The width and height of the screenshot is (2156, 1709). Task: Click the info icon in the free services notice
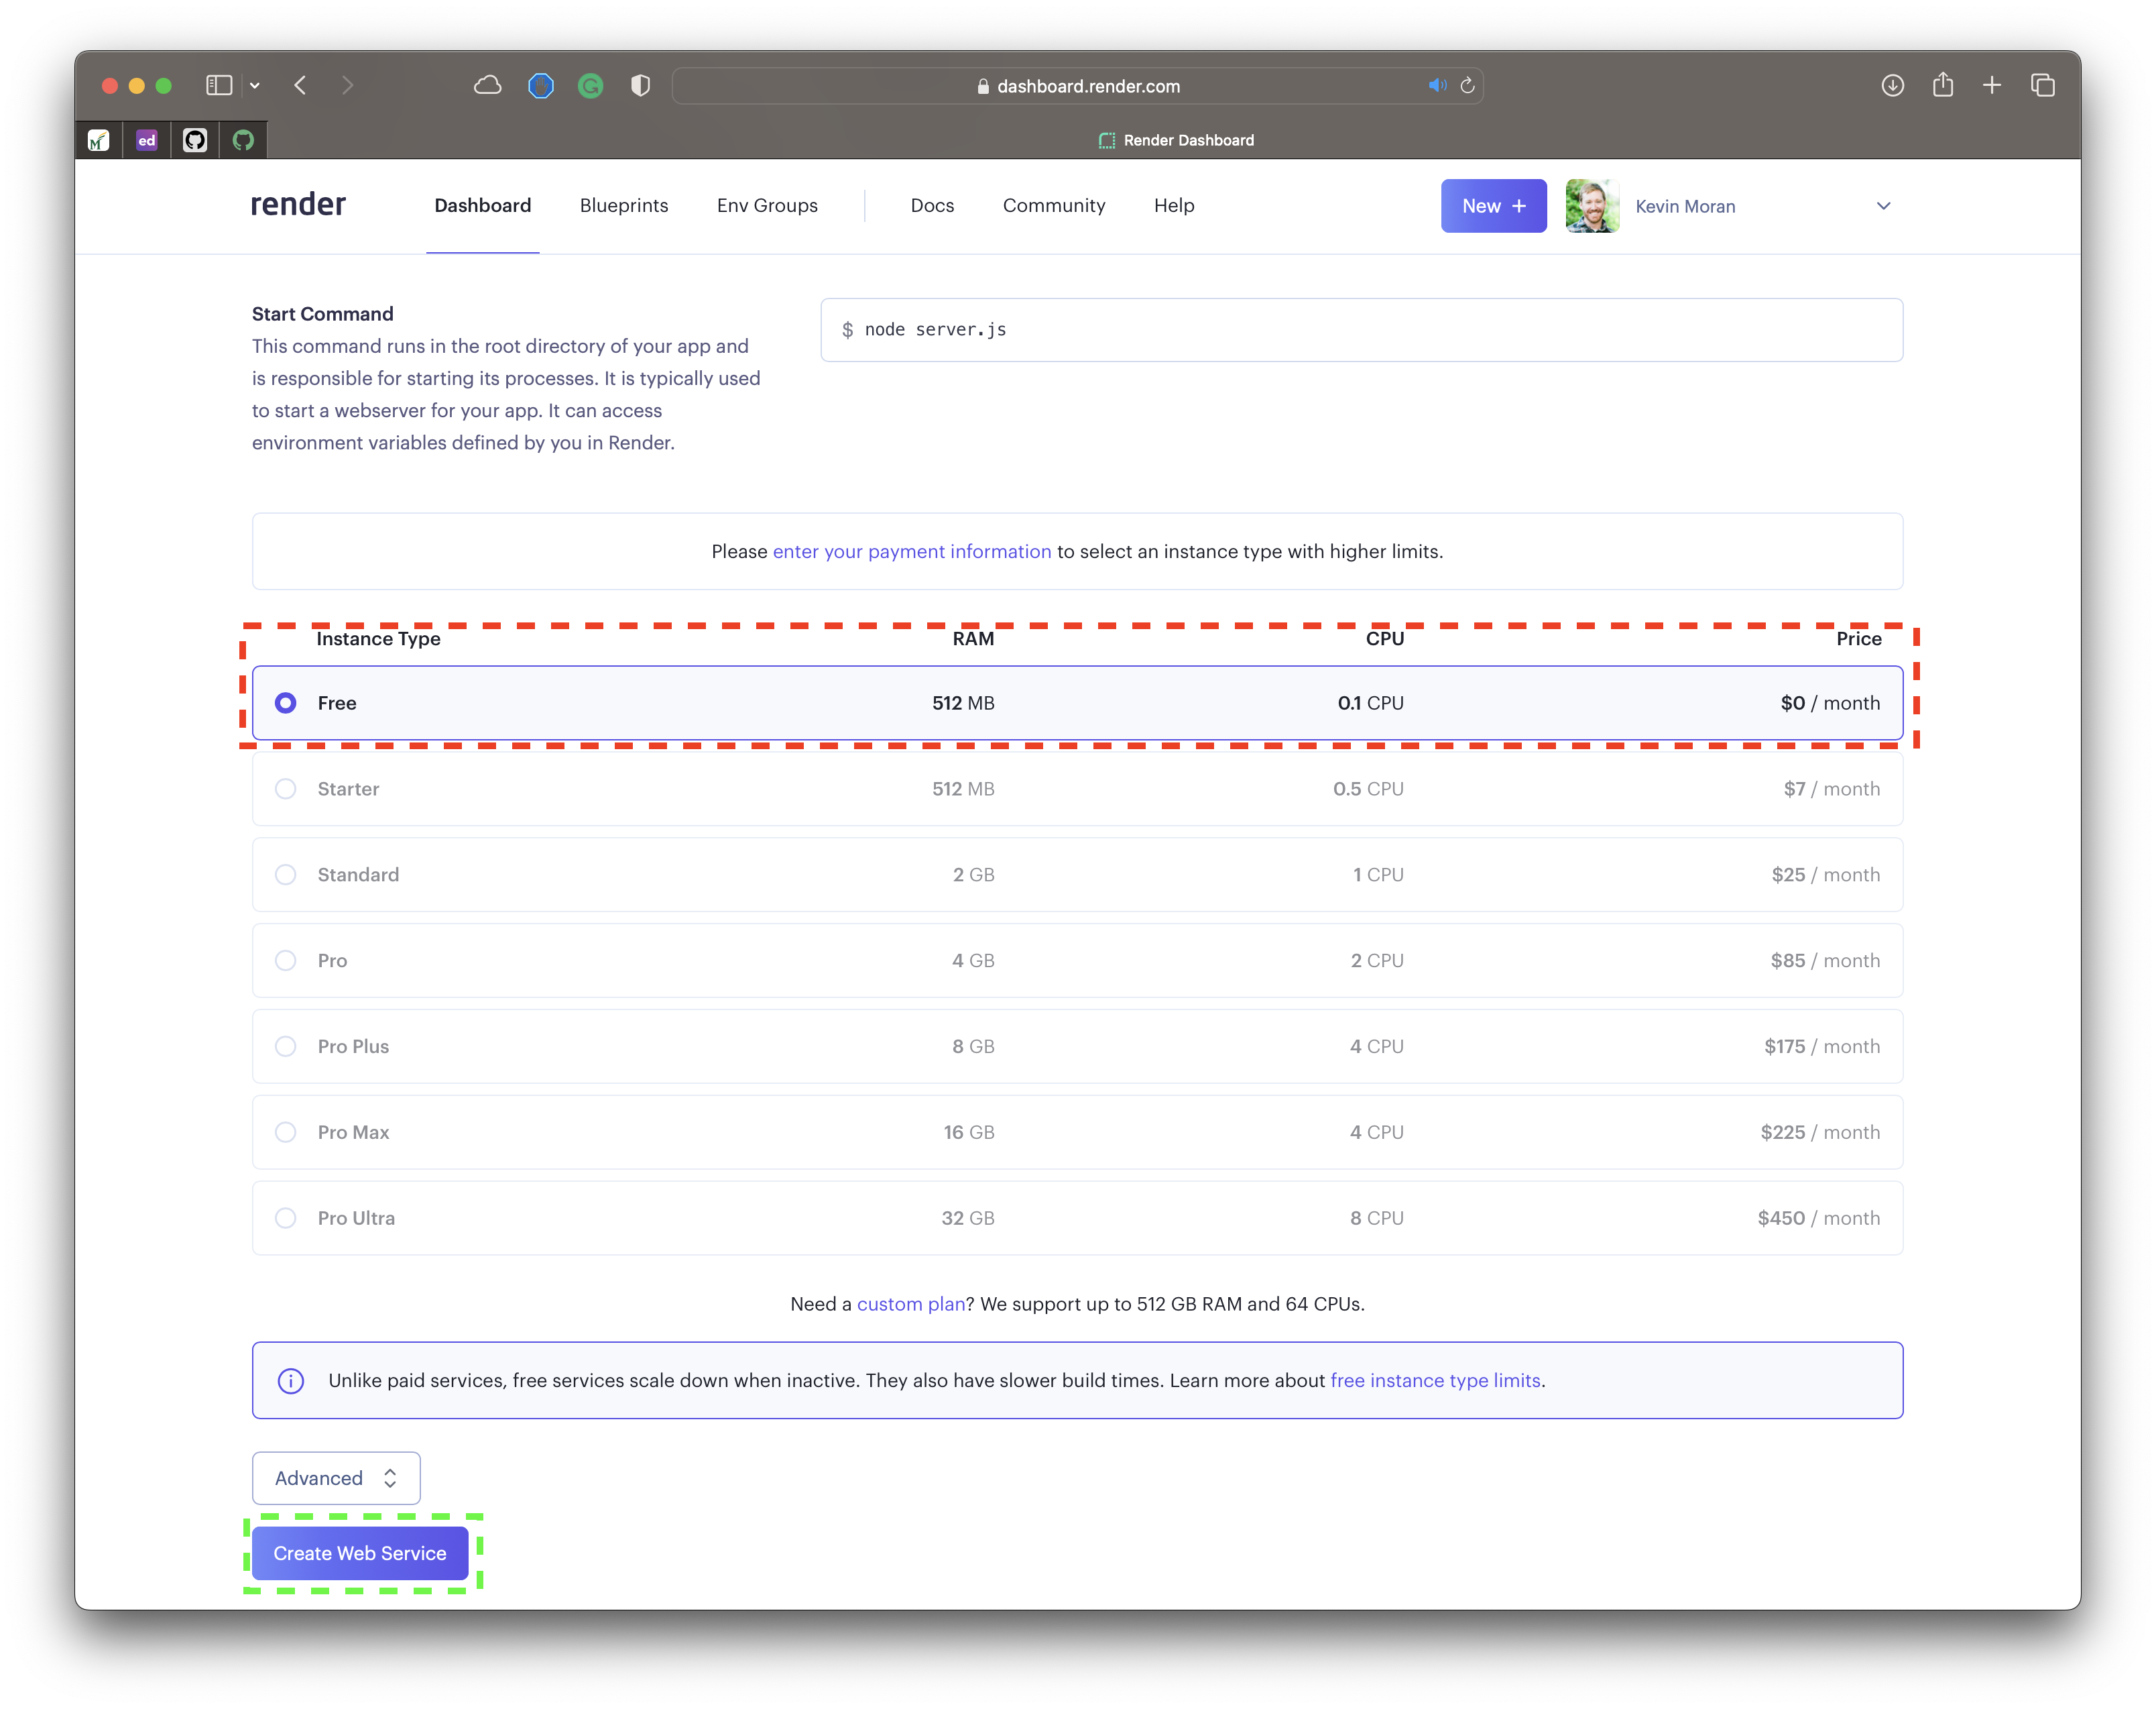[x=291, y=1381]
